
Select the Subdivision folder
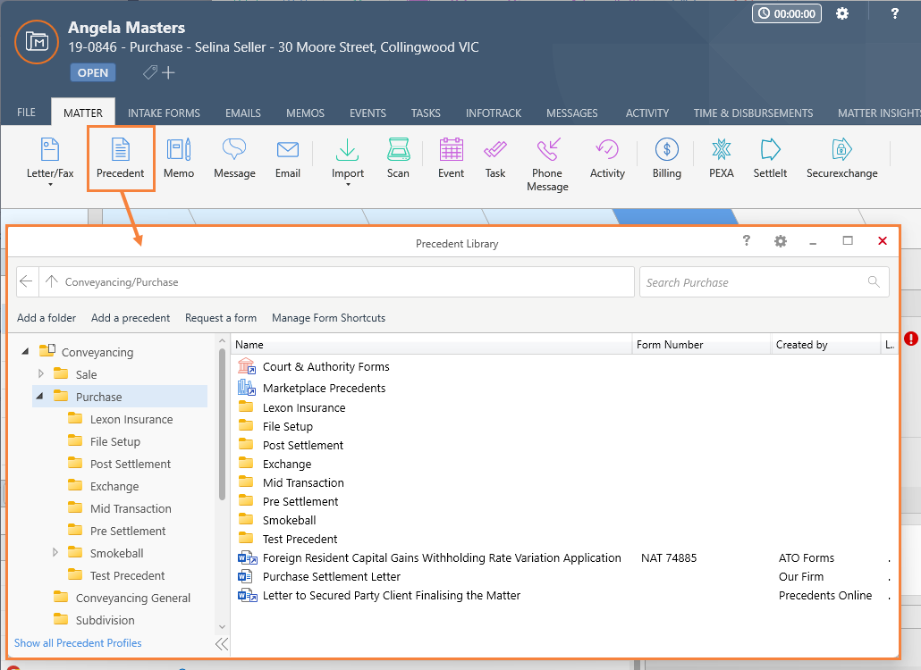106,620
